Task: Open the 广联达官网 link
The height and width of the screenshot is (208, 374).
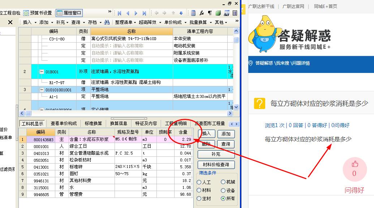Action: [293, 6]
